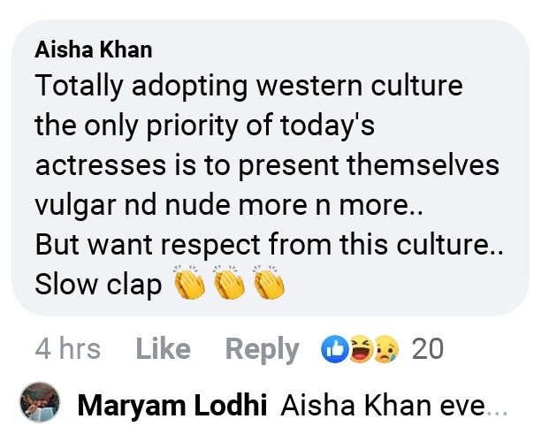Open Maryam Lodhi's profile name link
This screenshot has height=434, width=549.
(x=172, y=406)
